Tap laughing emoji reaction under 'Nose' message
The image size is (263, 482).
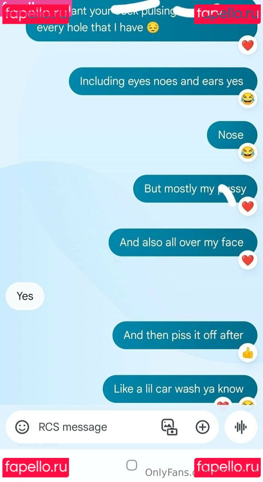pos(248,153)
